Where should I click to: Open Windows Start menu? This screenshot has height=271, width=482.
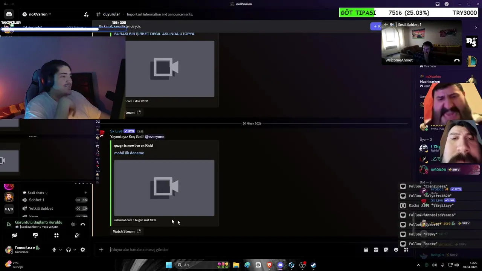click(169, 265)
